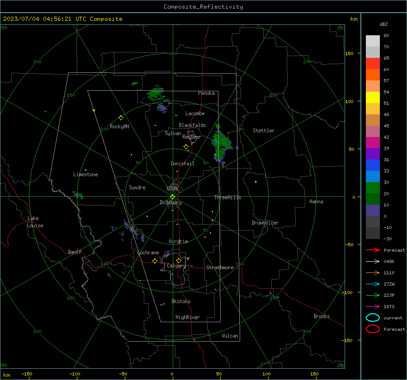Click the yellow diamond marker below RedDeer
Screen dimensions: 407x380
(186, 147)
